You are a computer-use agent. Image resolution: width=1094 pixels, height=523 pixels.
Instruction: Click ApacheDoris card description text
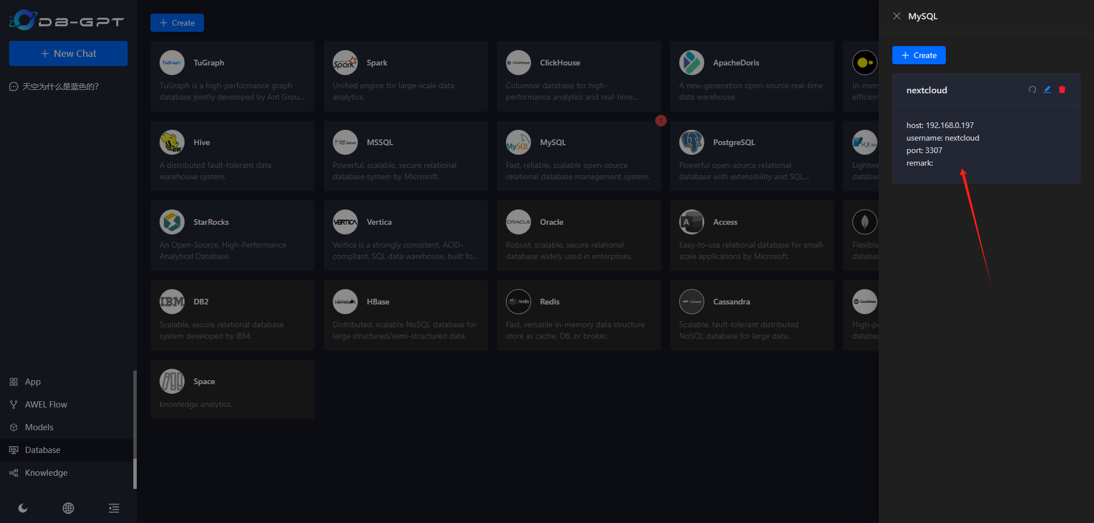(x=751, y=91)
